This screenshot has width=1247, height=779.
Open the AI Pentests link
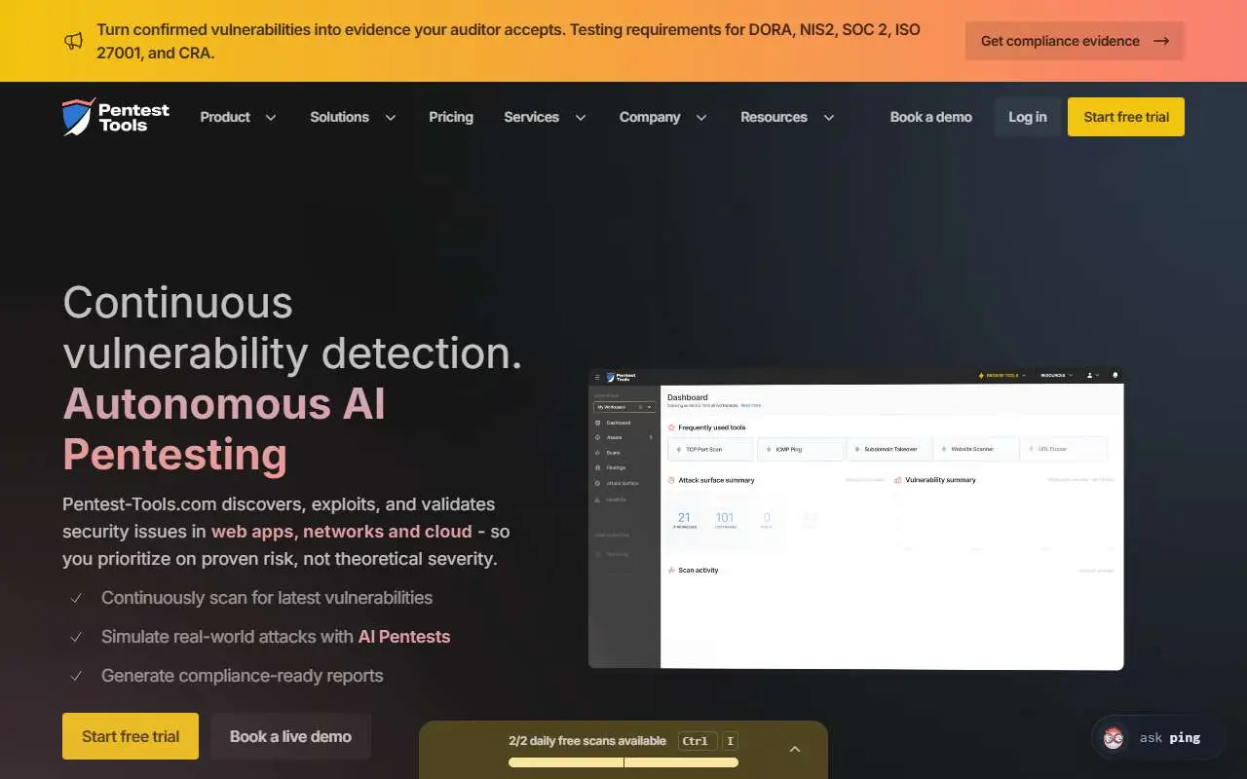(x=404, y=637)
